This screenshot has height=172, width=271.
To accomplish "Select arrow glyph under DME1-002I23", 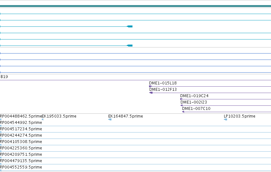I will click(x=182, y=105).
